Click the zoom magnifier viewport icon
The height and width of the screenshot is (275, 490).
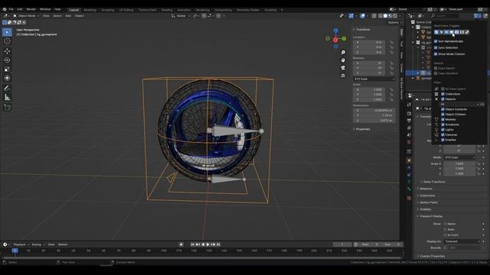343,53
